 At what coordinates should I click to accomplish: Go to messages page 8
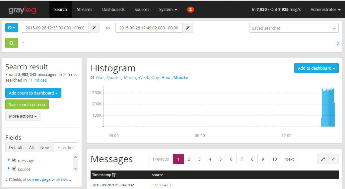[252, 159]
